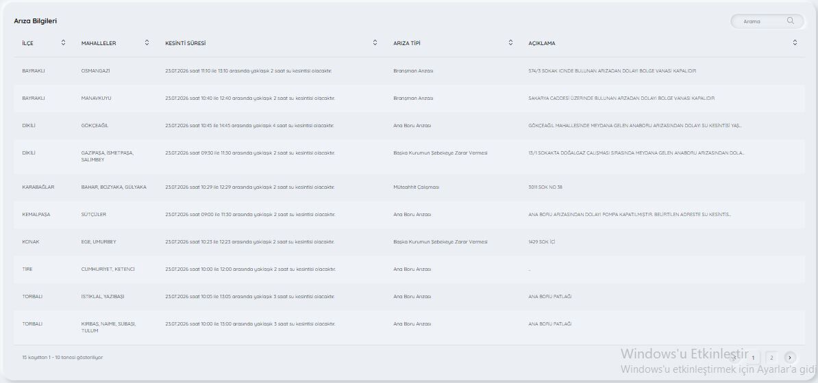
Task: Select the OSMANGAZİ Bayraklı row
Action: [409, 71]
